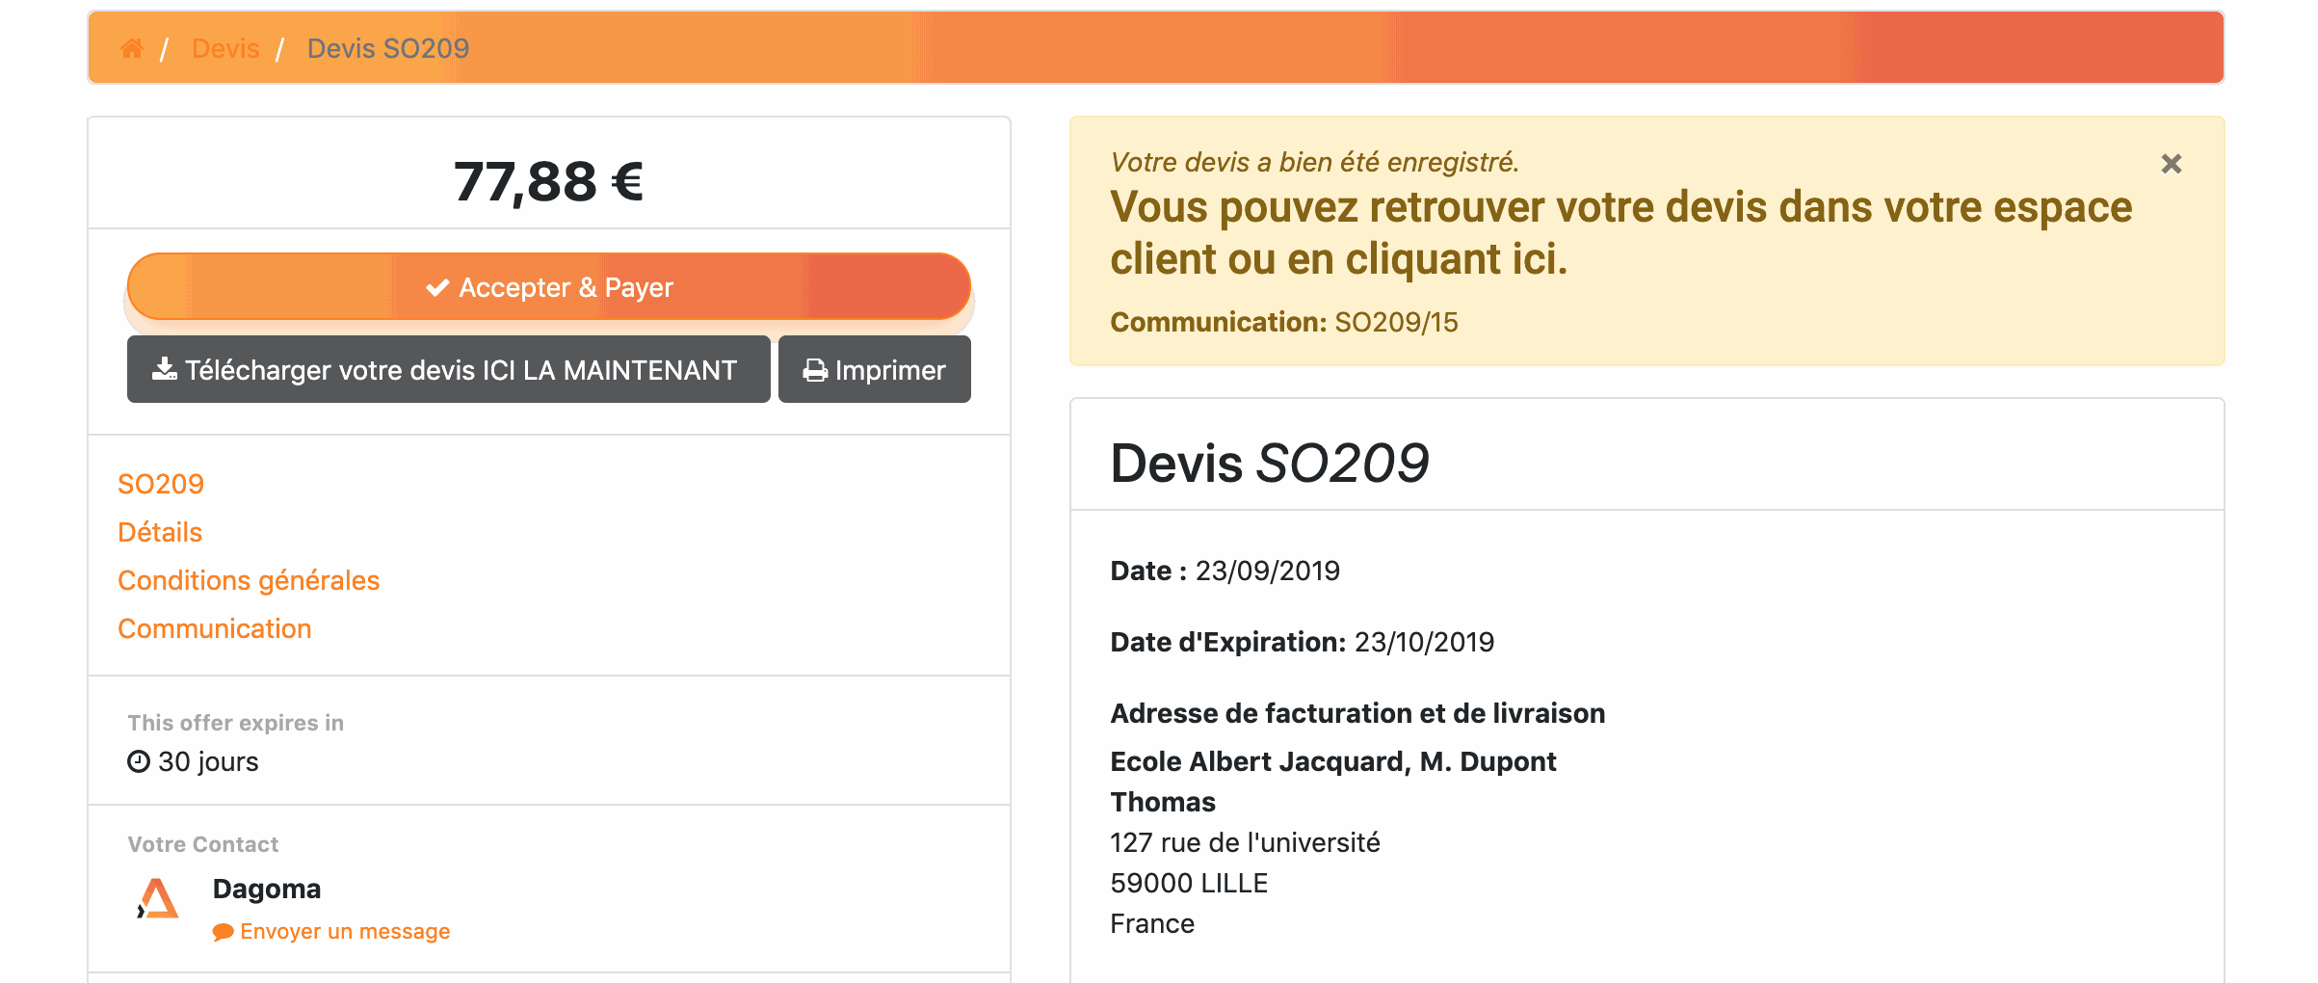
Task: Click the checkmark icon on Accepter & Payer
Action: pyautogui.click(x=437, y=287)
